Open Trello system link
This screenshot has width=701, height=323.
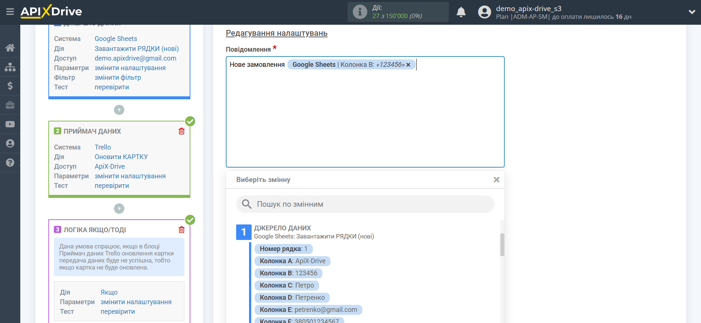click(103, 147)
